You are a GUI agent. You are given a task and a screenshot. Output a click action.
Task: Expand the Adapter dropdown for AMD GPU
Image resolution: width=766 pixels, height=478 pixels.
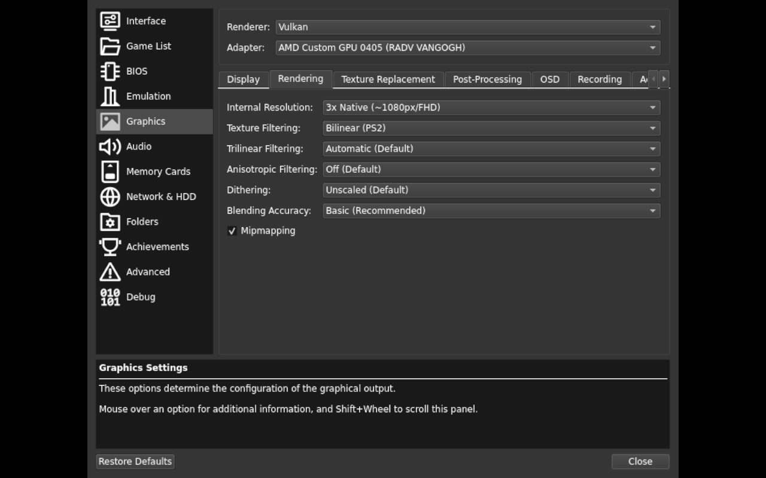[468, 48]
